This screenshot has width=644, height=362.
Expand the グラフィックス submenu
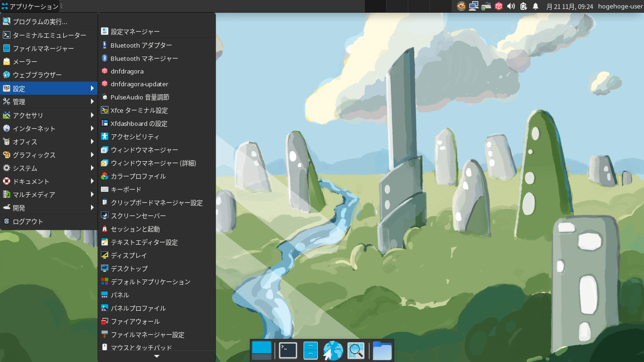coord(49,155)
